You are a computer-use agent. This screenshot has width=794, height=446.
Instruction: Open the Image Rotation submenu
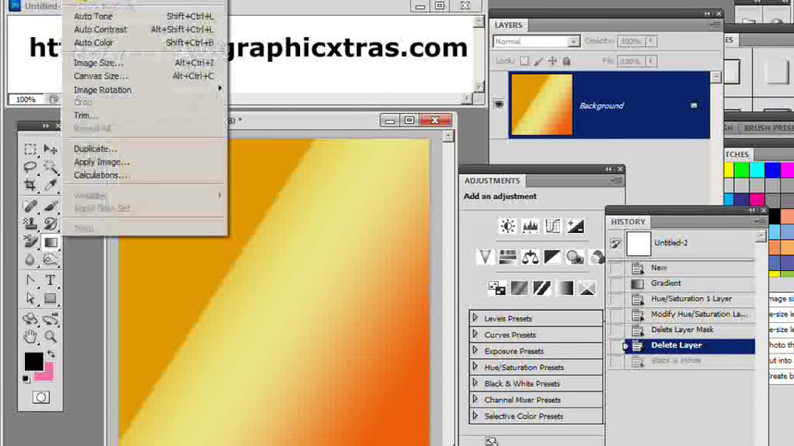pyautogui.click(x=145, y=90)
